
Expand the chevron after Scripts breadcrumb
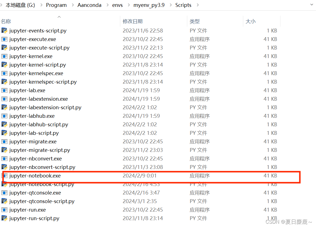click(198, 5)
